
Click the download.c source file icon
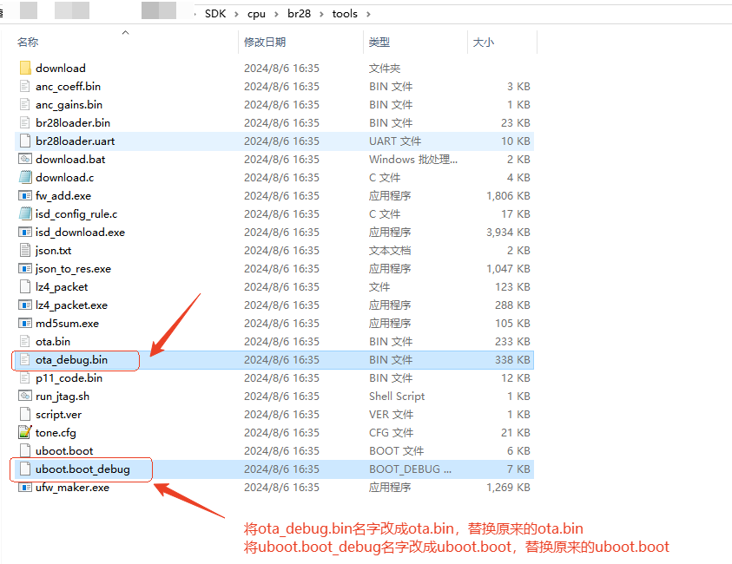click(25, 177)
